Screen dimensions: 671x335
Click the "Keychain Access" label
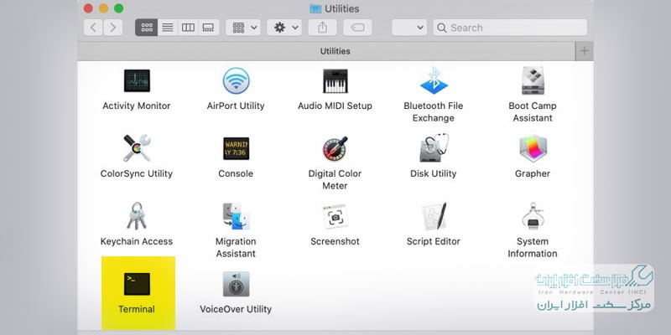pyautogui.click(x=137, y=242)
